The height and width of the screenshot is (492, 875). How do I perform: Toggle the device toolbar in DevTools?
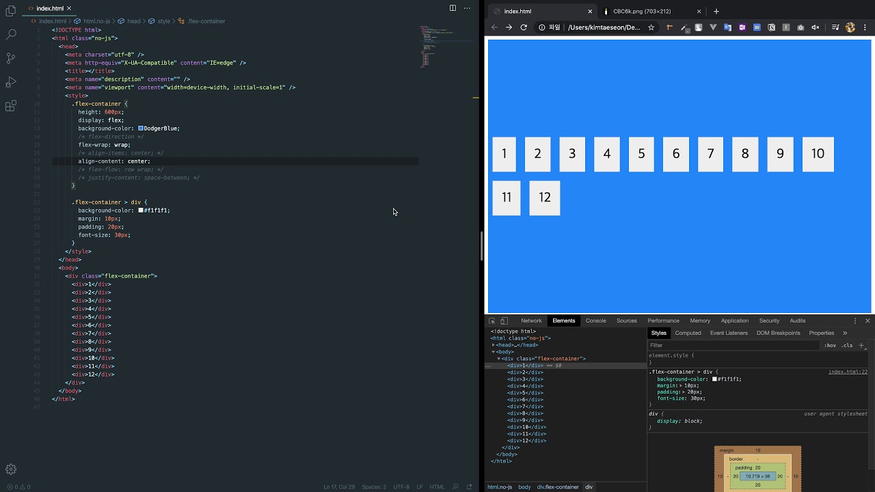(x=504, y=320)
